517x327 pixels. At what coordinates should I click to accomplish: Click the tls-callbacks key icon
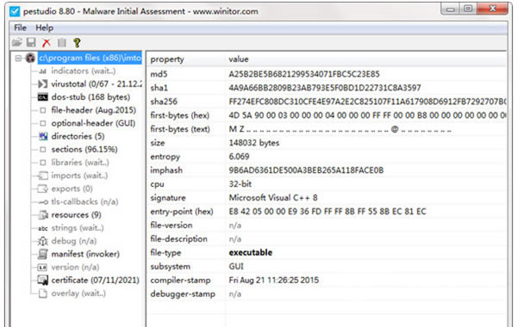tap(43, 202)
